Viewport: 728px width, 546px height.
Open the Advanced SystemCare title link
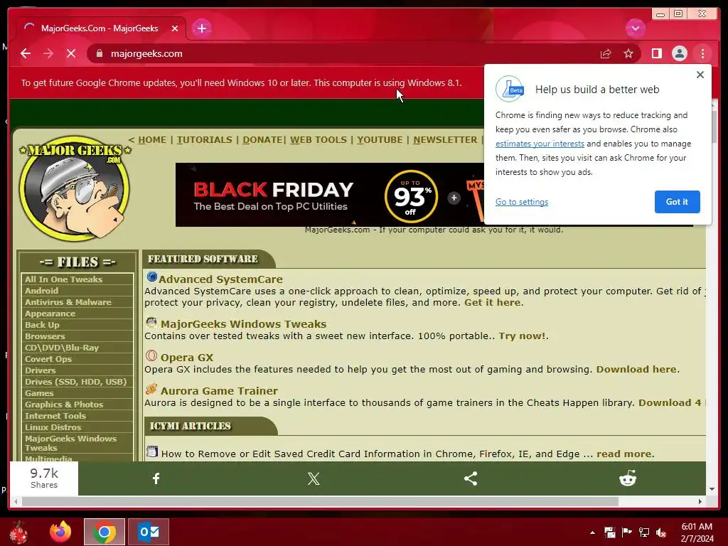(220, 279)
